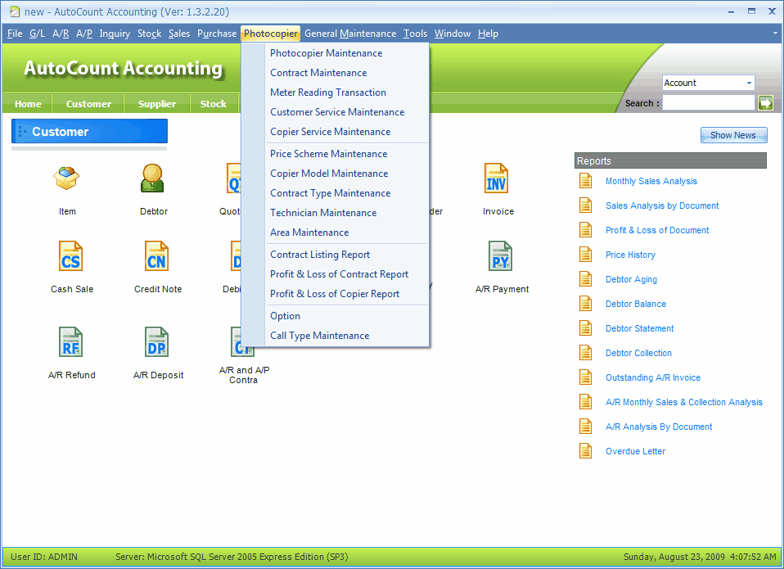Open General Maintenance menu
Image resolution: width=784 pixels, height=569 pixels.
pyautogui.click(x=350, y=34)
